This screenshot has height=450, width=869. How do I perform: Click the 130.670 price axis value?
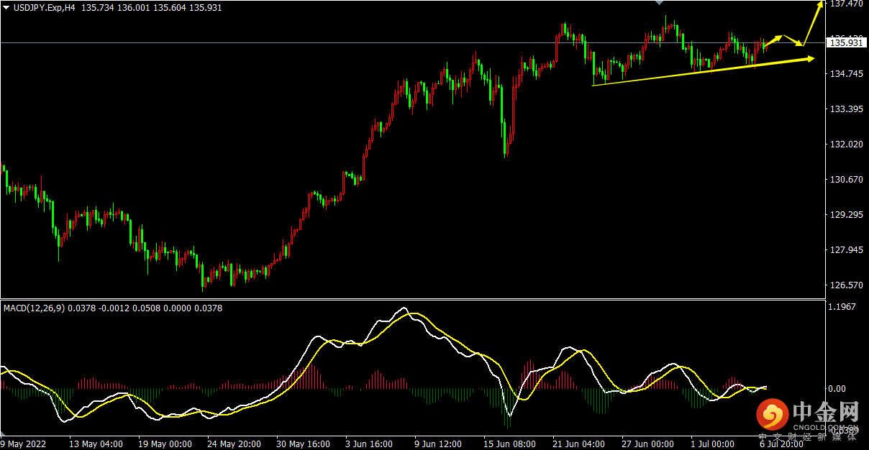[x=846, y=179]
